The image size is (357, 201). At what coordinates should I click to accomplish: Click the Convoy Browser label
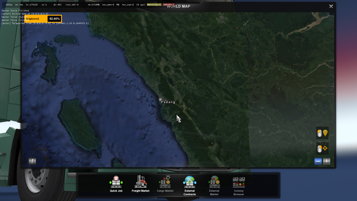pyautogui.click(x=239, y=193)
